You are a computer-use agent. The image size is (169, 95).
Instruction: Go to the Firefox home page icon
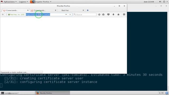click(x=118, y=15)
